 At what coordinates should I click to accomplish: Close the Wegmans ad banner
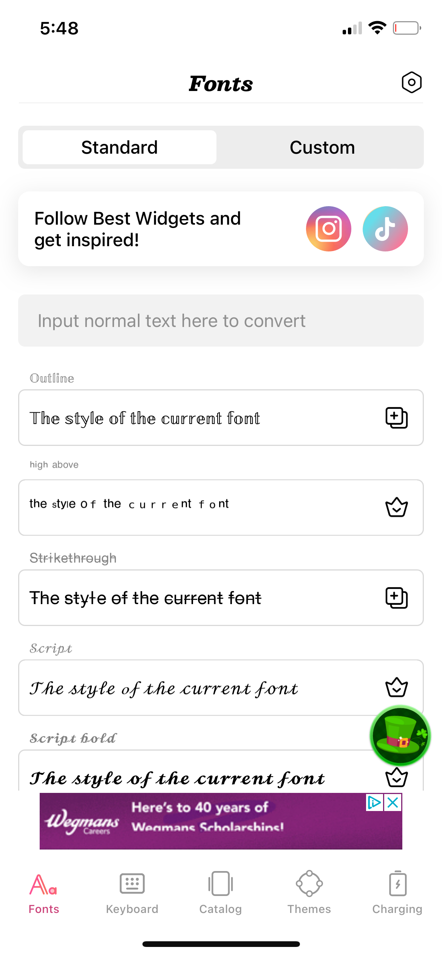[393, 802]
